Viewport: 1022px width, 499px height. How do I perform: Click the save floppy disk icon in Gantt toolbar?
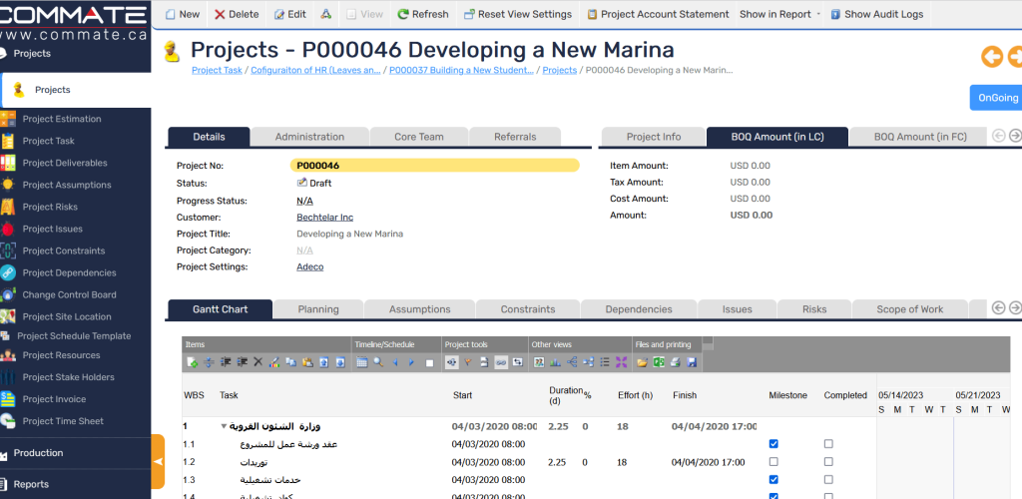click(692, 362)
